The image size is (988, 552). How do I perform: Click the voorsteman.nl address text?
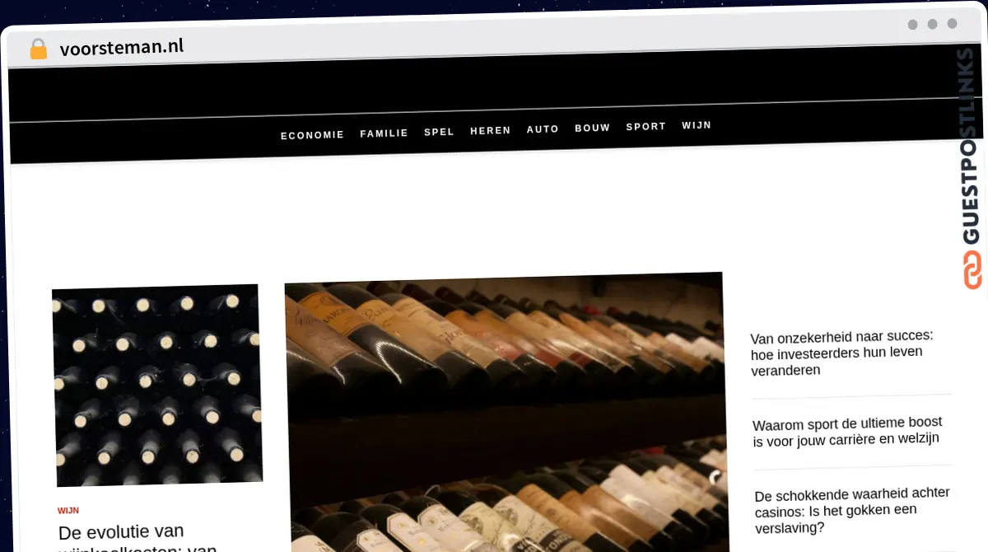[x=122, y=48]
